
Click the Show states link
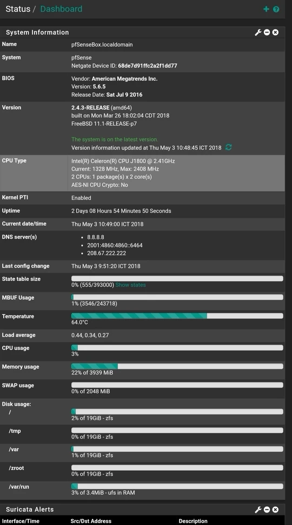coord(131,285)
